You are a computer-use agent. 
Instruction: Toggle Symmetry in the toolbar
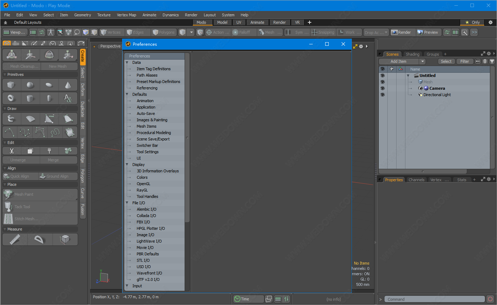297,32
